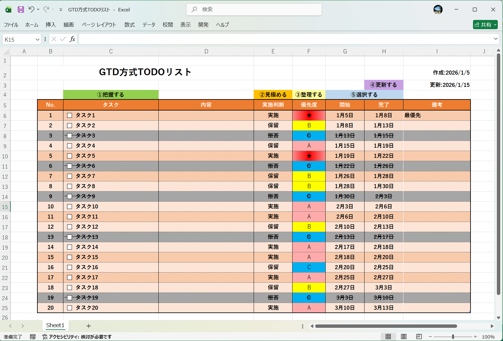Open Page Break Preview from status bar
The image size is (503, 341).
pyautogui.click(x=419, y=337)
